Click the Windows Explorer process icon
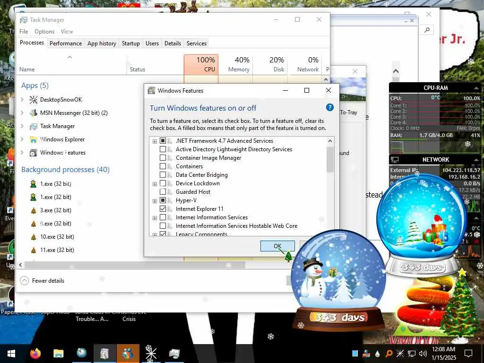This screenshot has height=363, width=484. point(34,139)
